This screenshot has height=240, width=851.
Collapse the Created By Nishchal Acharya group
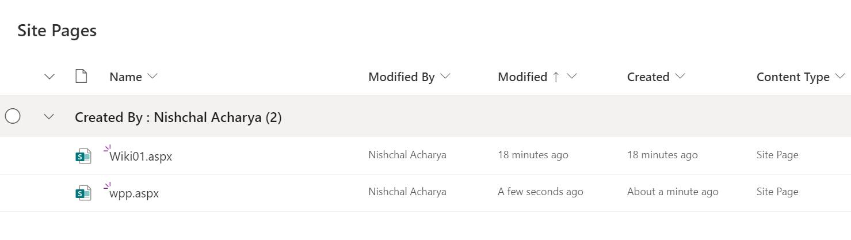pyautogui.click(x=49, y=117)
